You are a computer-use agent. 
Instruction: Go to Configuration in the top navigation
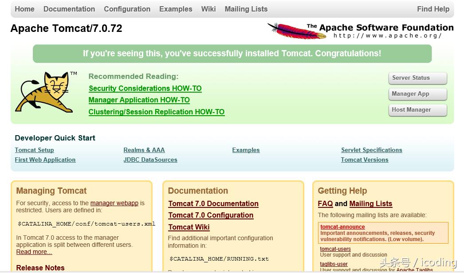click(127, 9)
